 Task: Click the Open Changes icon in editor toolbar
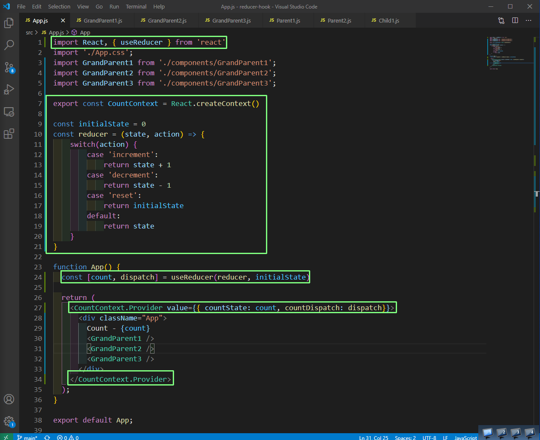pyautogui.click(x=501, y=20)
